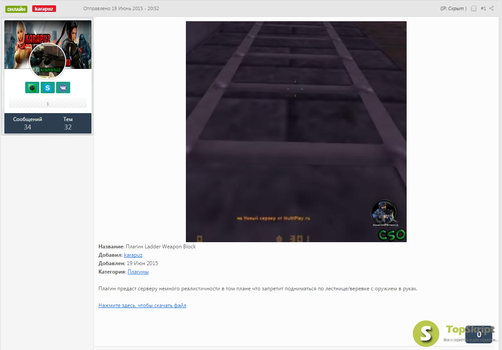Open the ladder gameplay screenshot
The height and width of the screenshot is (350, 502).
[x=296, y=131]
